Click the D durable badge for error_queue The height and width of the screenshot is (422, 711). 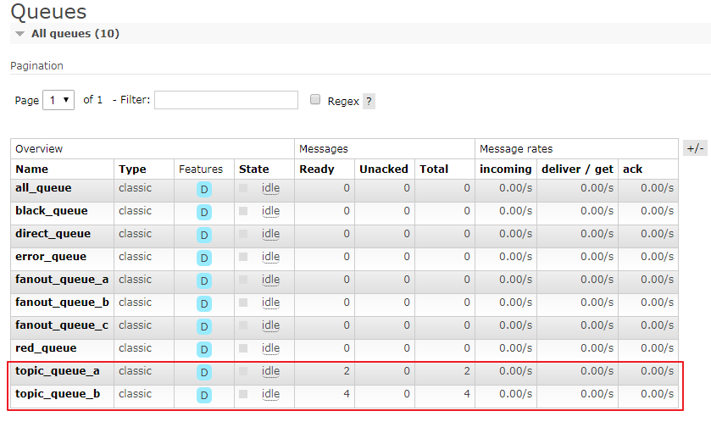click(204, 258)
